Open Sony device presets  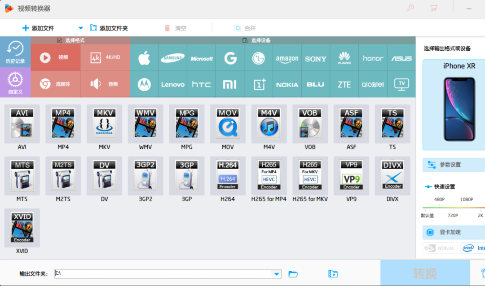click(x=316, y=58)
